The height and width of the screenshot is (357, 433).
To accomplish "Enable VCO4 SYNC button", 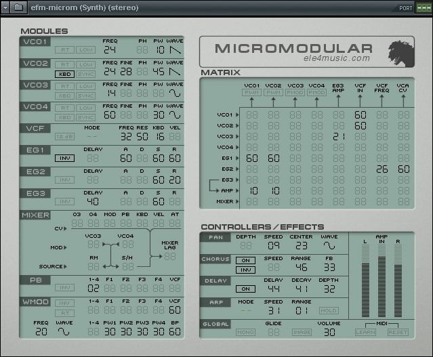I will (x=85, y=118).
